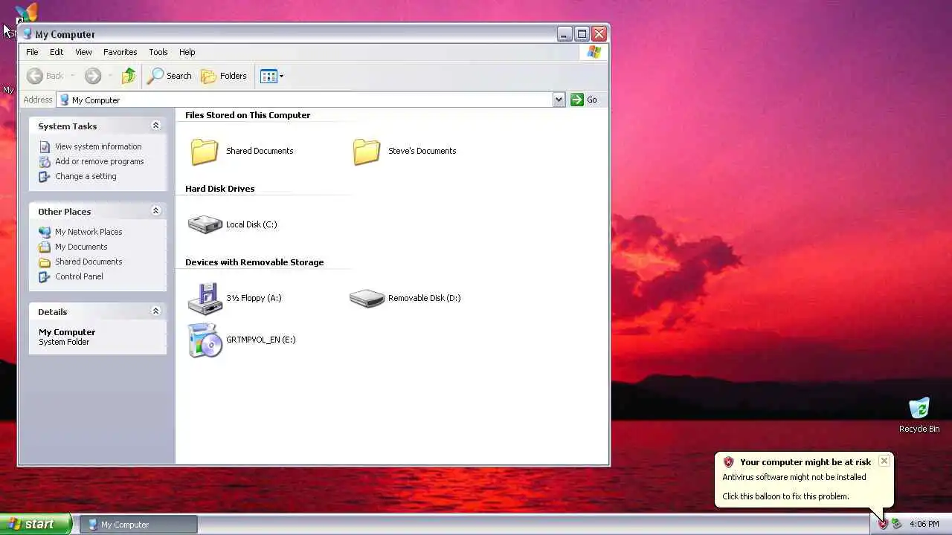Select the Shared Documents folder icon
Image resolution: width=952 pixels, height=535 pixels.
205,151
